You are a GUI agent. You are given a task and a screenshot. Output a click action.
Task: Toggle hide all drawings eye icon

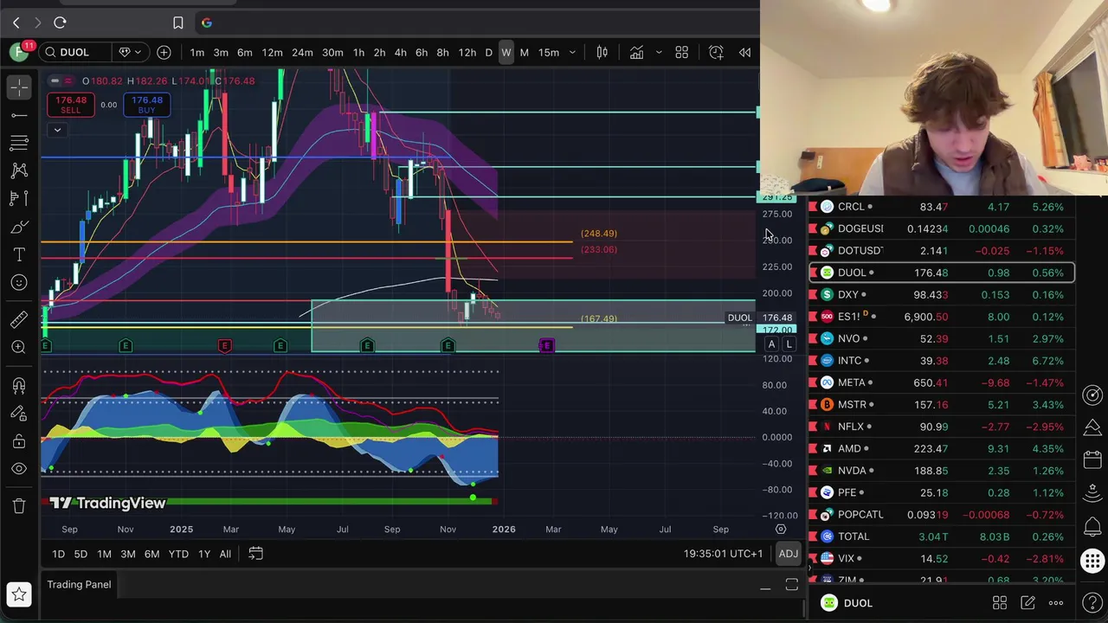19,469
